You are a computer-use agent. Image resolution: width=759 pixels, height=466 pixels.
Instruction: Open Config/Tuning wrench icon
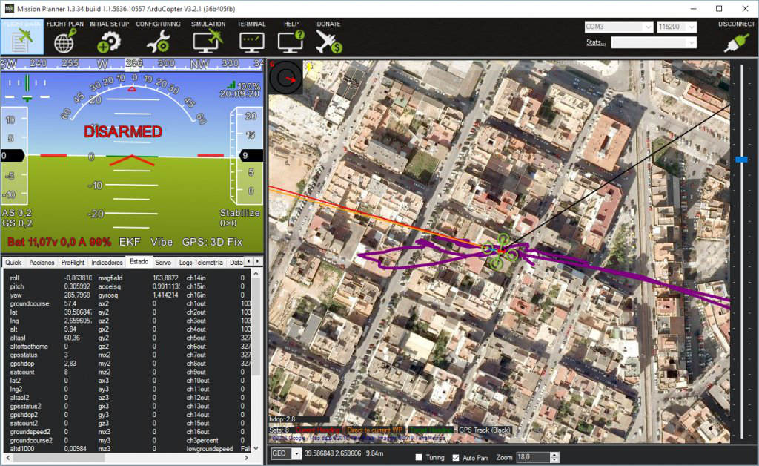(x=158, y=38)
